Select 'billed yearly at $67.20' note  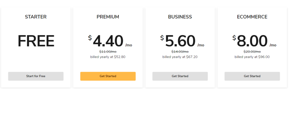click(x=180, y=57)
